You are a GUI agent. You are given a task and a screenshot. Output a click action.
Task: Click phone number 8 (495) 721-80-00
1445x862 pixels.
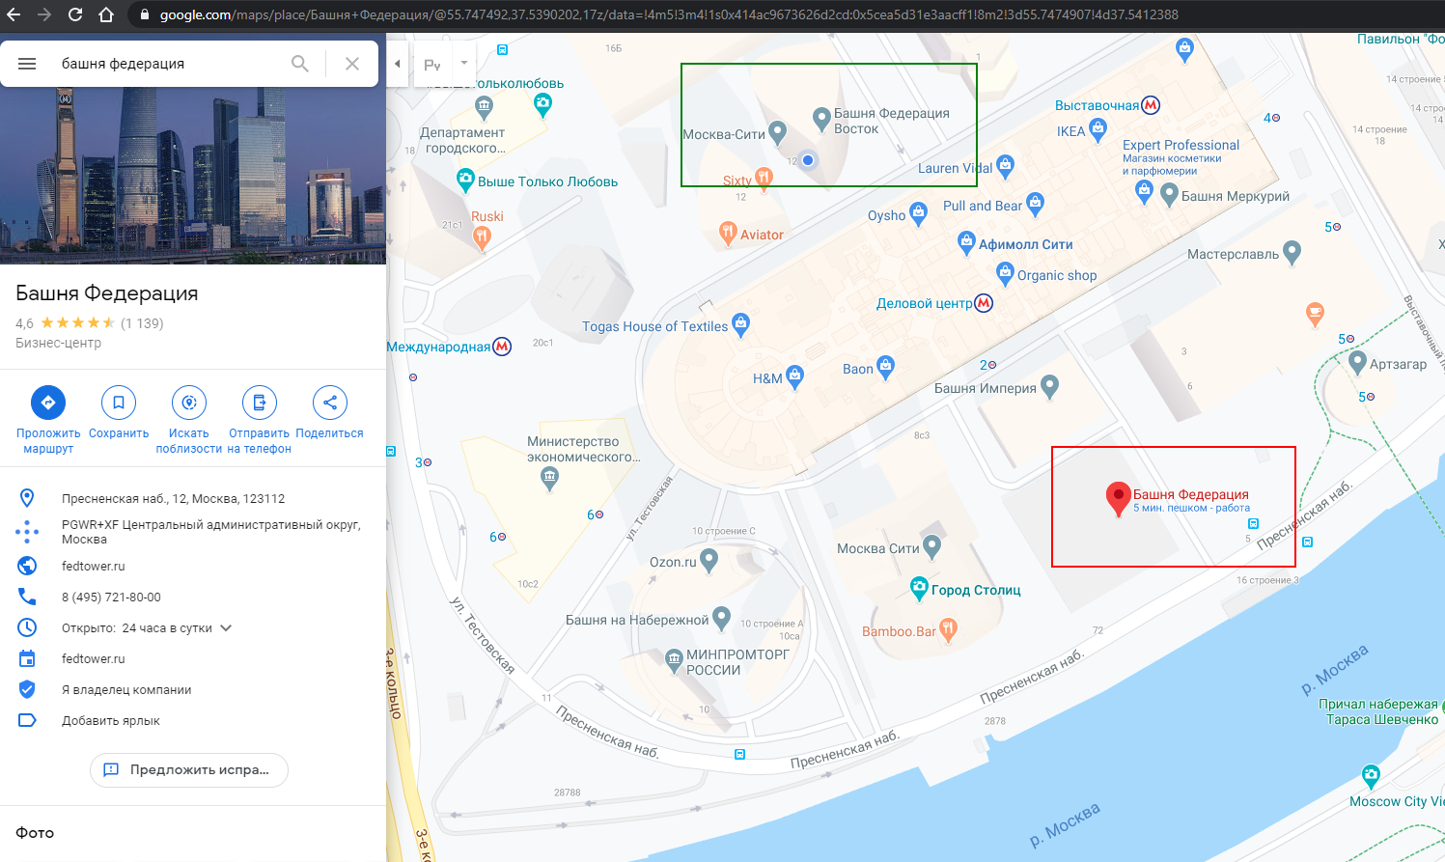[111, 598]
